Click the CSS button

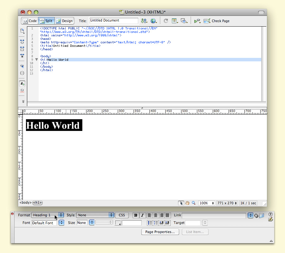[122, 215]
